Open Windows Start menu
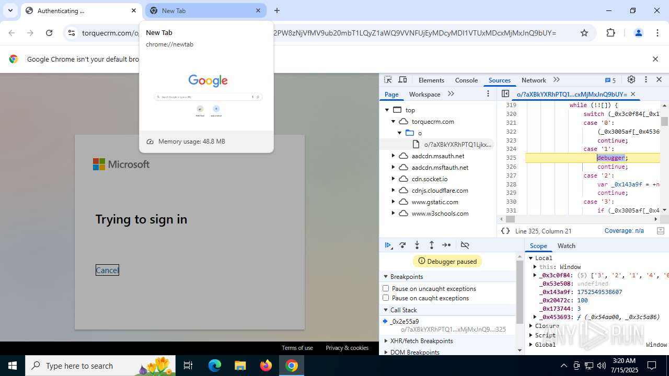Screen dimensions: 669x376 [x=13, y=366]
